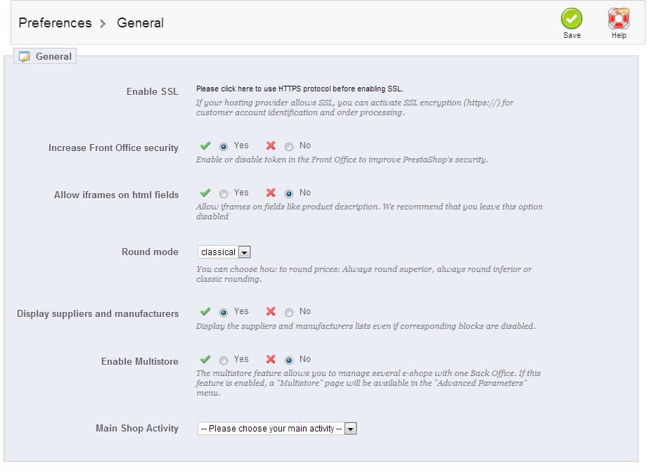Click General in the breadcrumb
The image size is (654, 473).
140,23
